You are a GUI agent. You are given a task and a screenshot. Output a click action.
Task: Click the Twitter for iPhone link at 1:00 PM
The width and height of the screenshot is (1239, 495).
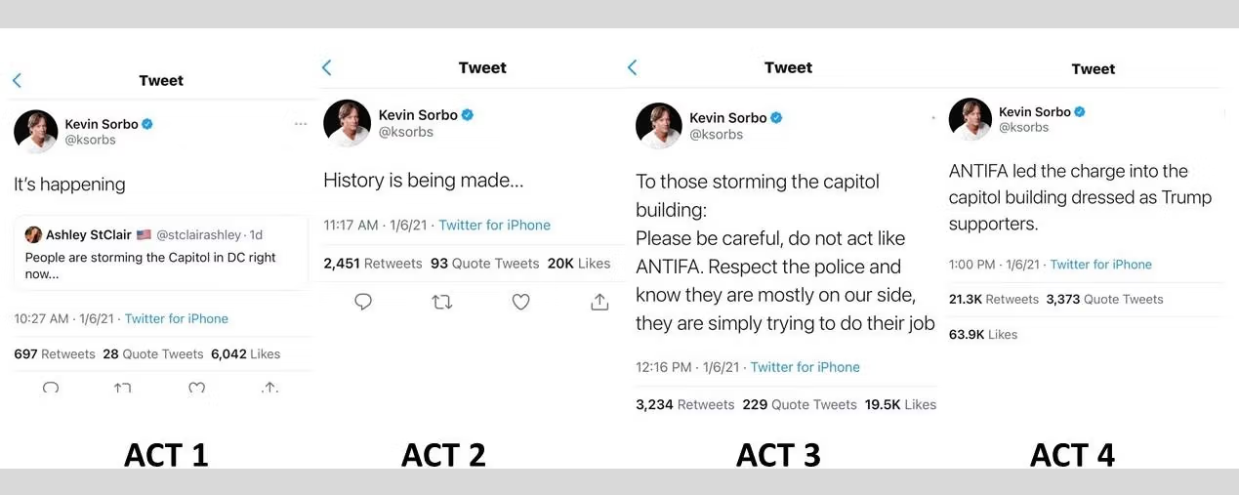[x=1101, y=265]
